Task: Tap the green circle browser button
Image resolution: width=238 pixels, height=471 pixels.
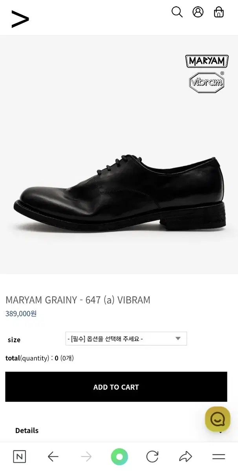Action: point(119,456)
